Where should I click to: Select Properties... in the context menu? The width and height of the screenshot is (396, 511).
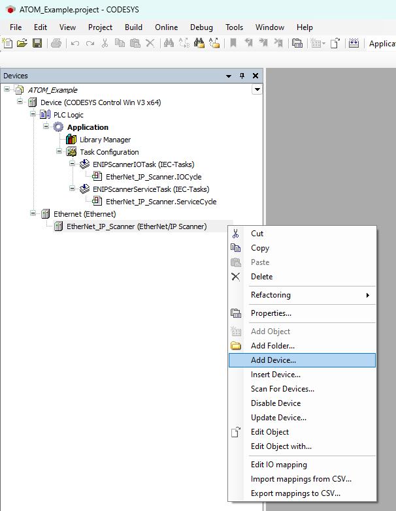pos(302,313)
